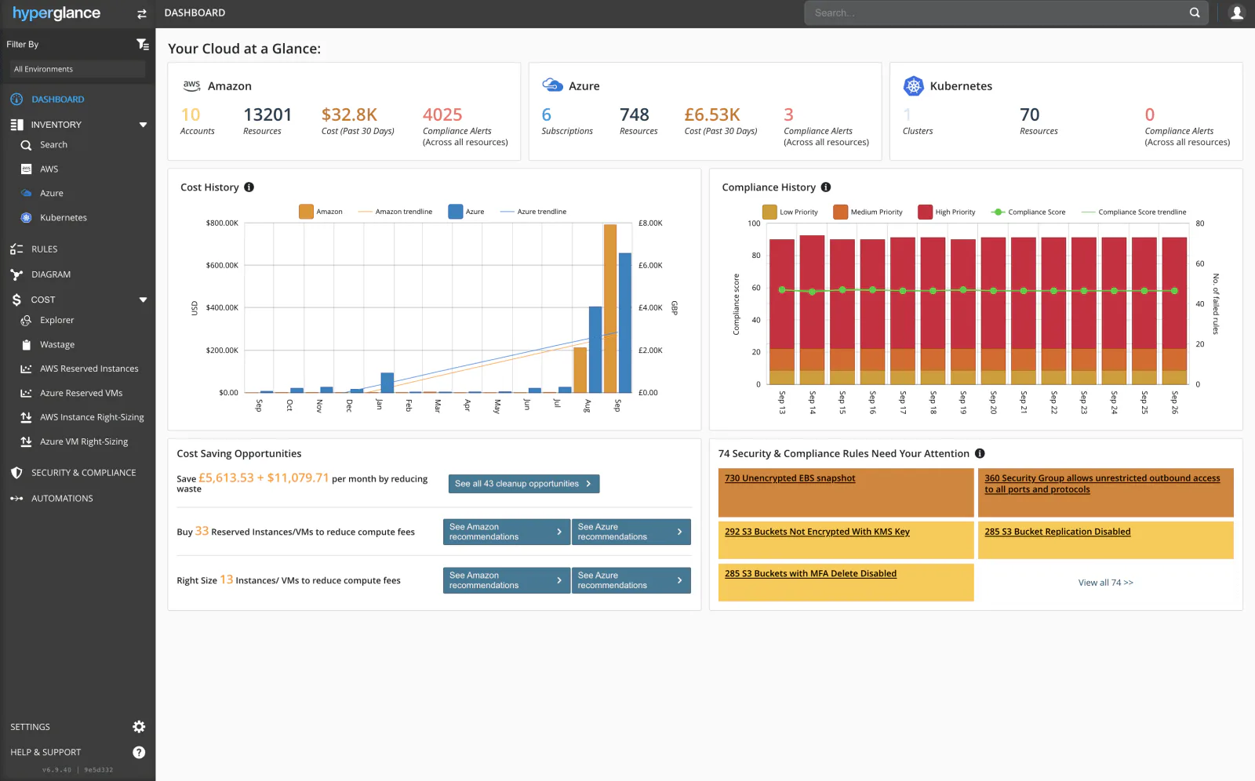This screenshot has width=1255, height=781.
Task: Open the AWS Reserved Instances chart icon
Action: point(26,368)
